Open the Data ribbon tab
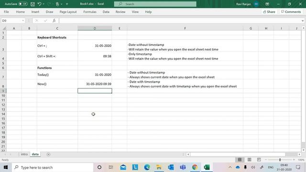This screenshot has height=172, width=306. click(x=106, y=11)
